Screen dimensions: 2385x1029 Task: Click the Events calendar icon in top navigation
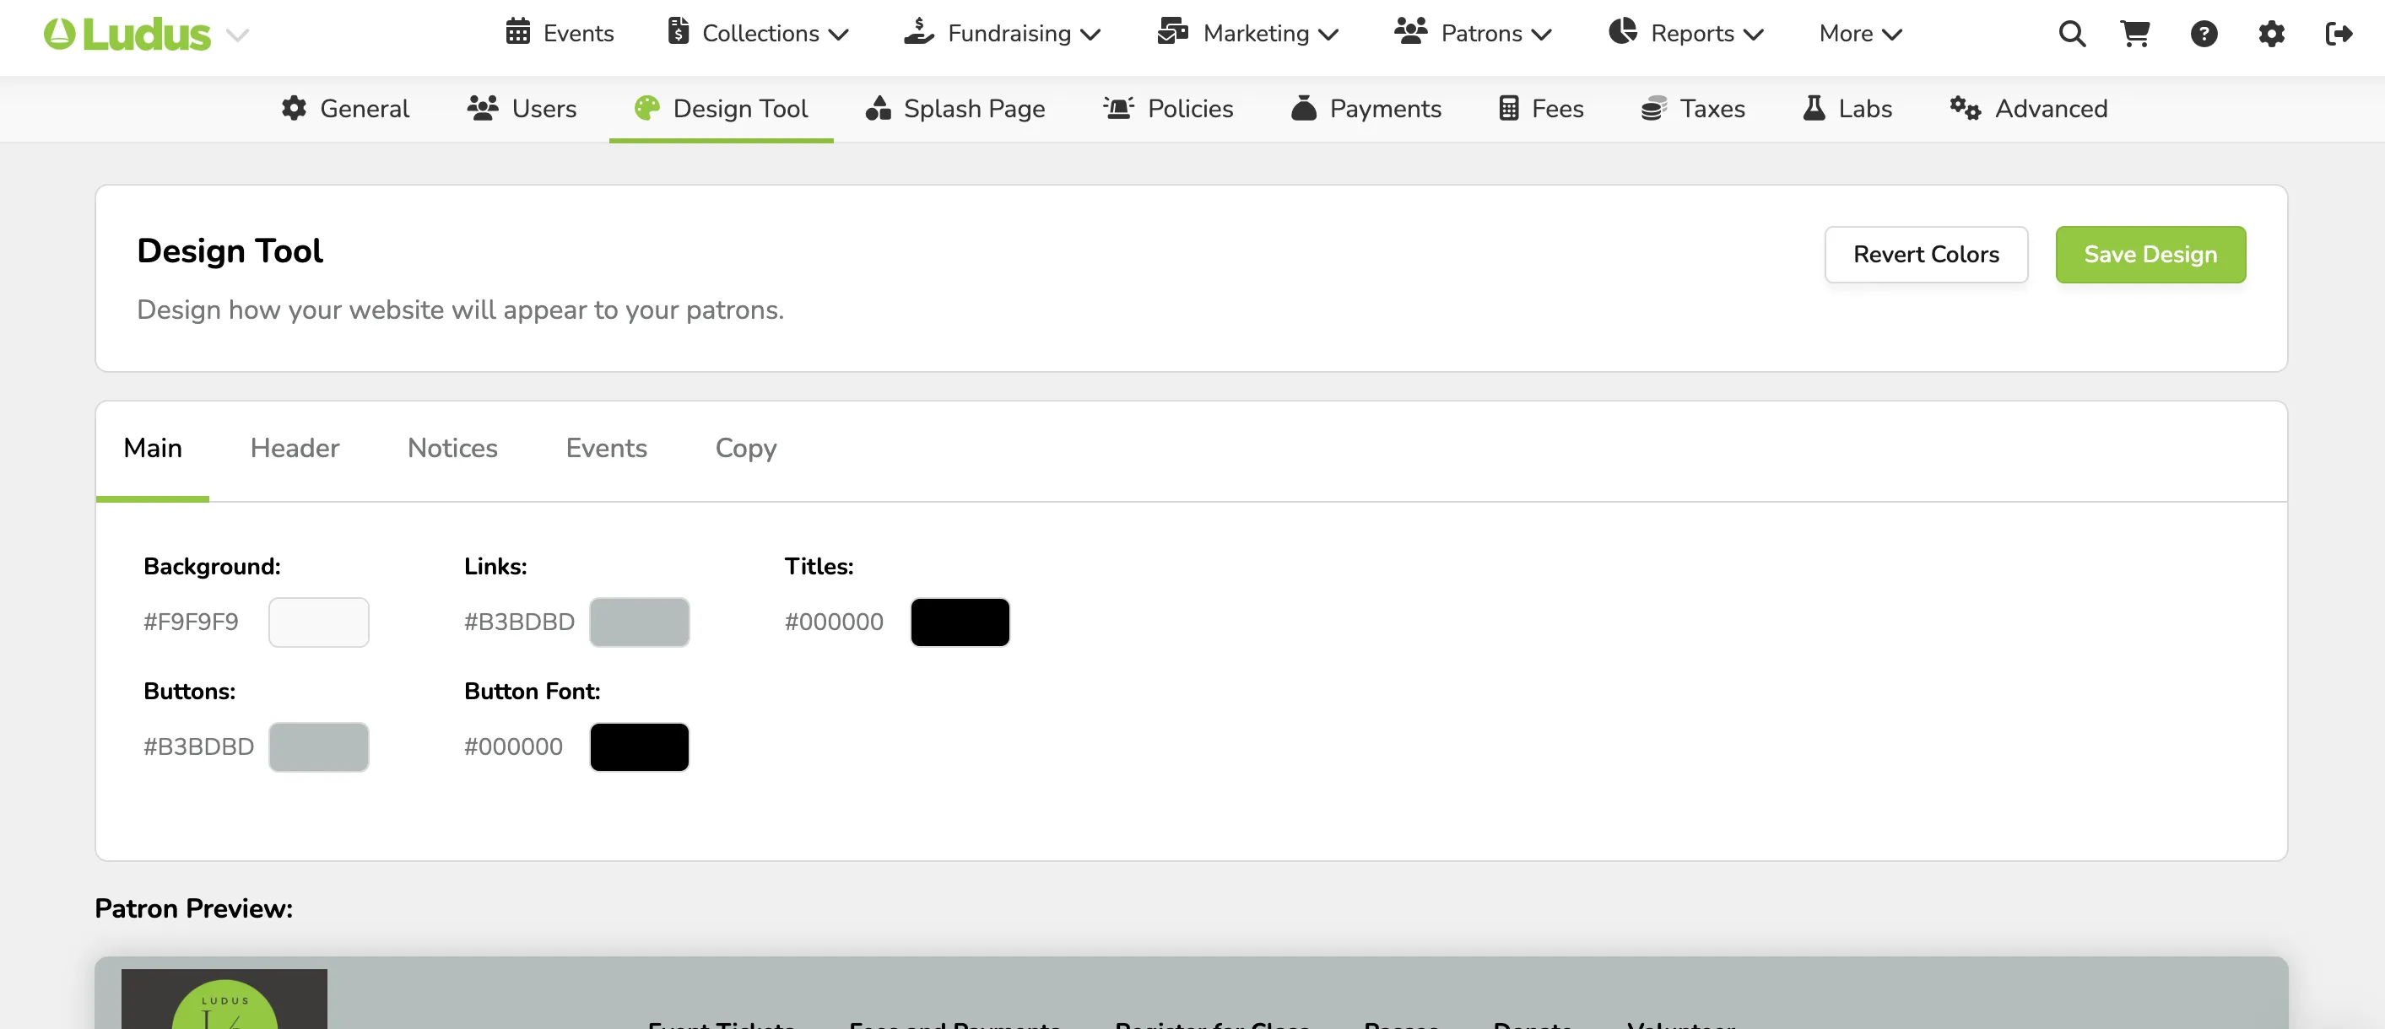[518, 31]
